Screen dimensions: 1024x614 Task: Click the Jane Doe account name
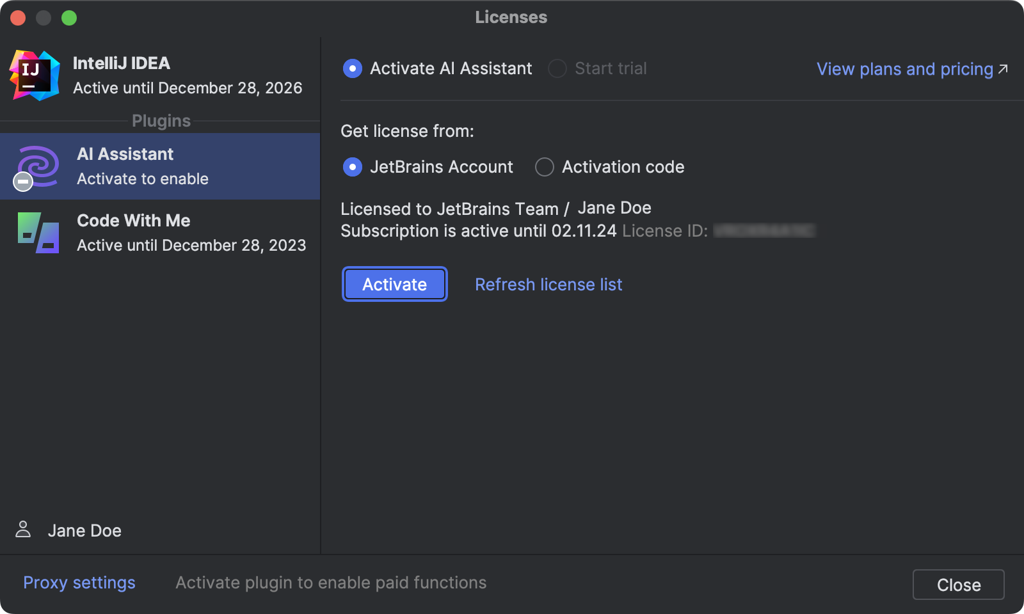click(x=84, y=531)
